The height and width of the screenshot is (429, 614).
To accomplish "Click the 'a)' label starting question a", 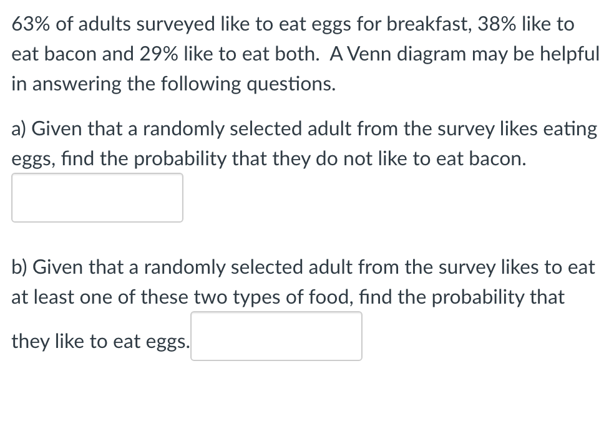I will click(x=20, y=128).
